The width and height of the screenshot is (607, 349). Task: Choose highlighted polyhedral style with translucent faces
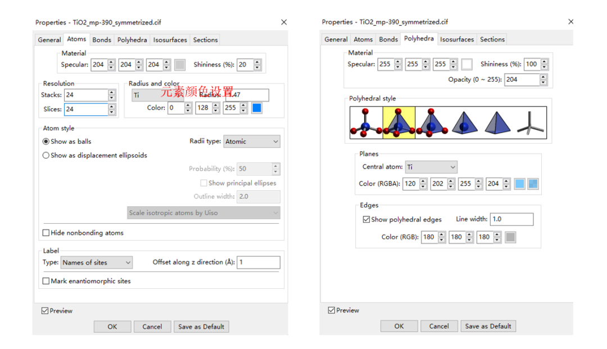click(x=398, y=123)
